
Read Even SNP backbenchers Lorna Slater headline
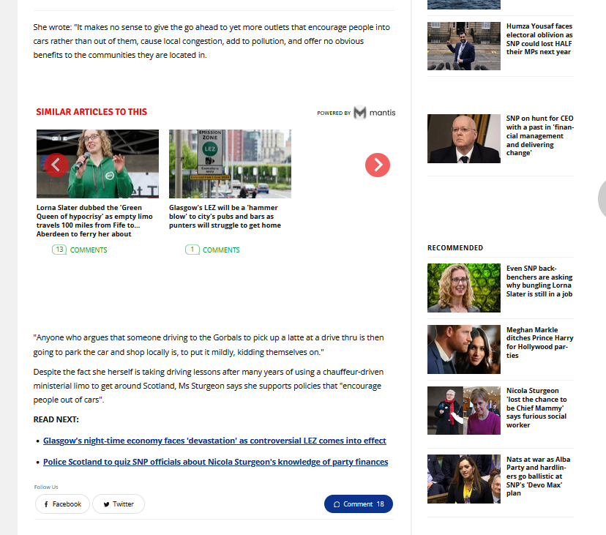(539, 281)
